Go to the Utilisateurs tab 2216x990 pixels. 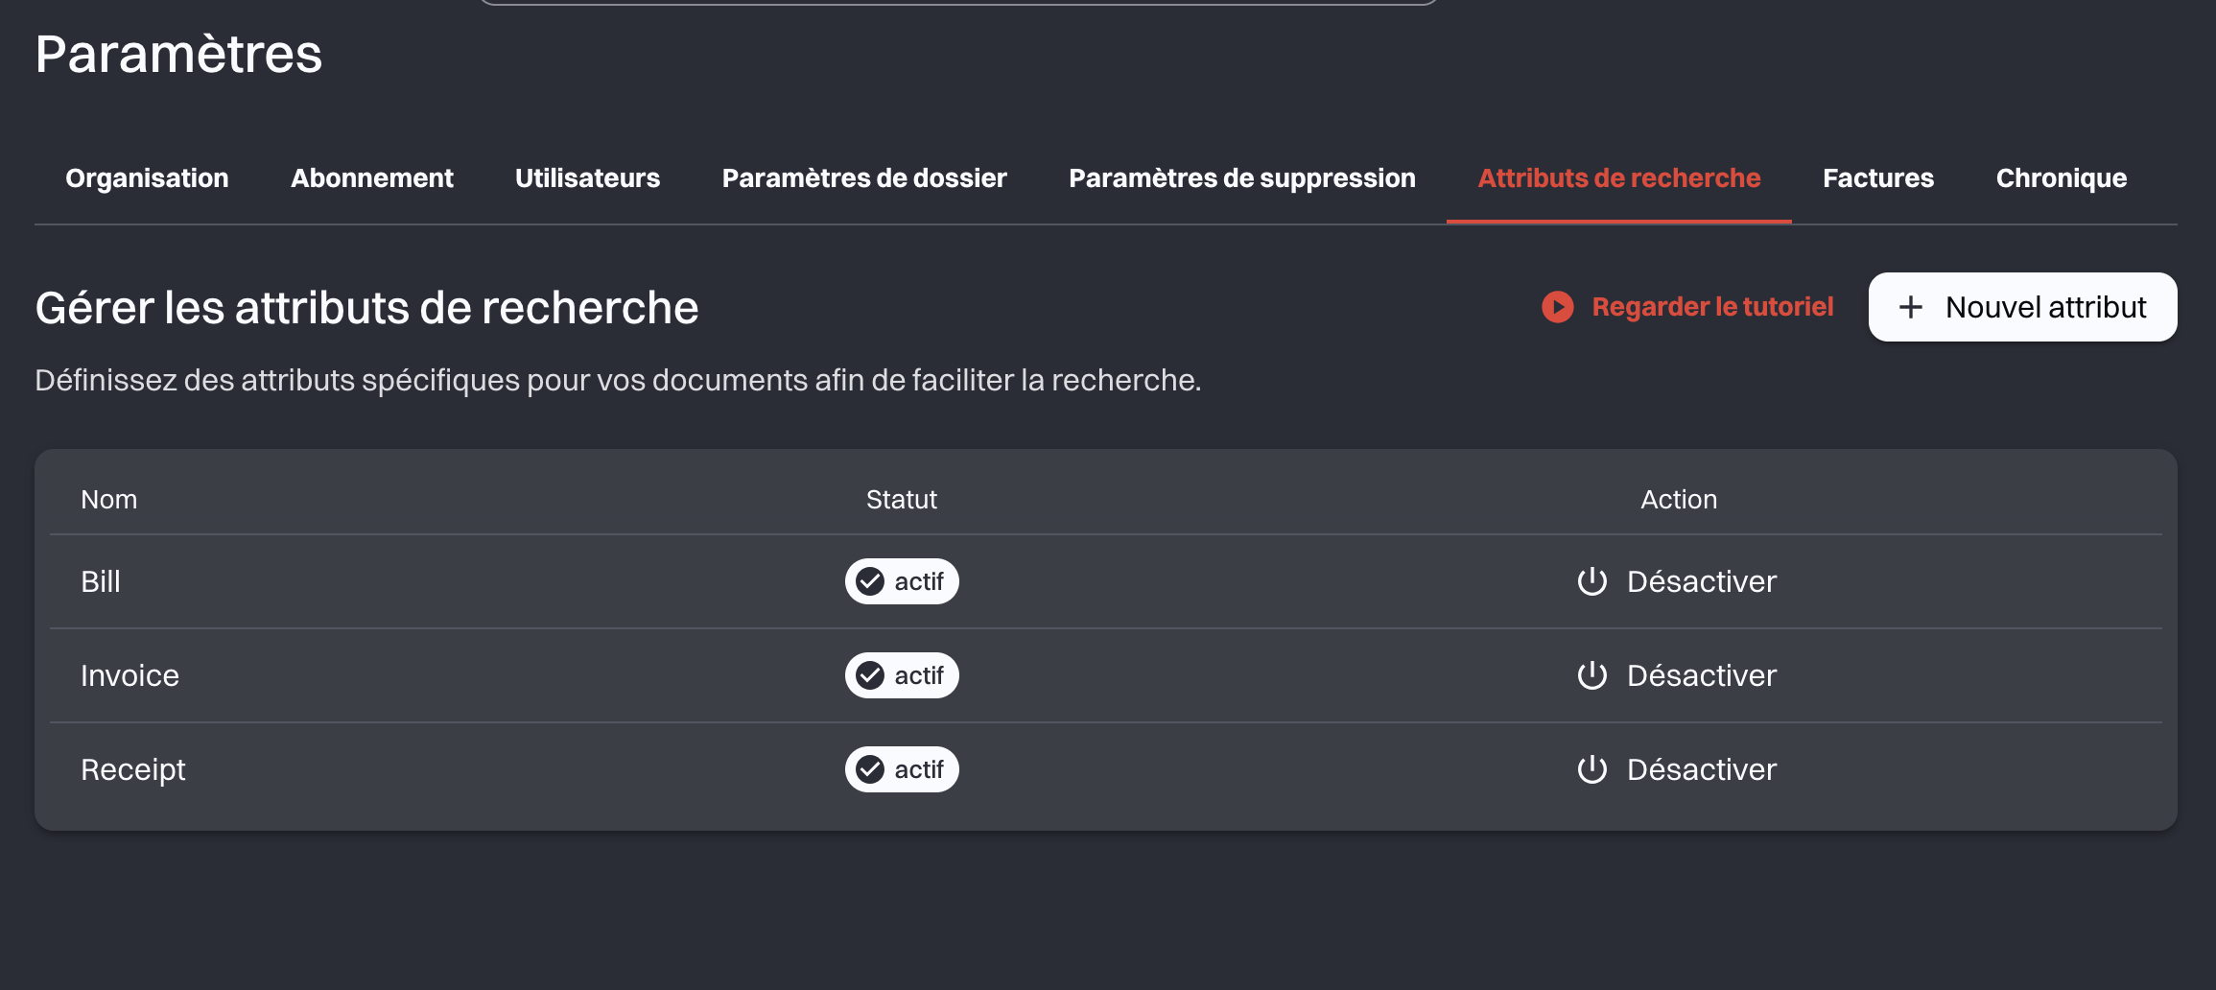587,178
